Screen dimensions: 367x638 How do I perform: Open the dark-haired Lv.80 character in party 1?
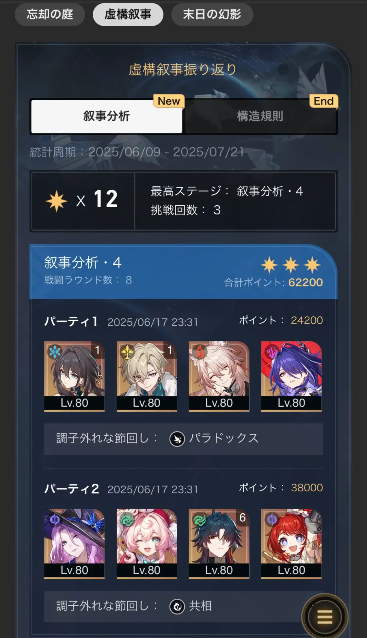[x=75, y=376]
